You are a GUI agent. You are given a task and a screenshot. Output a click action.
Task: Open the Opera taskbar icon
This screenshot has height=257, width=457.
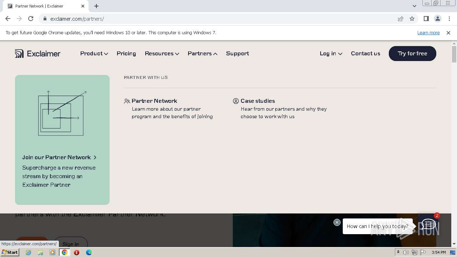point(77,252)
